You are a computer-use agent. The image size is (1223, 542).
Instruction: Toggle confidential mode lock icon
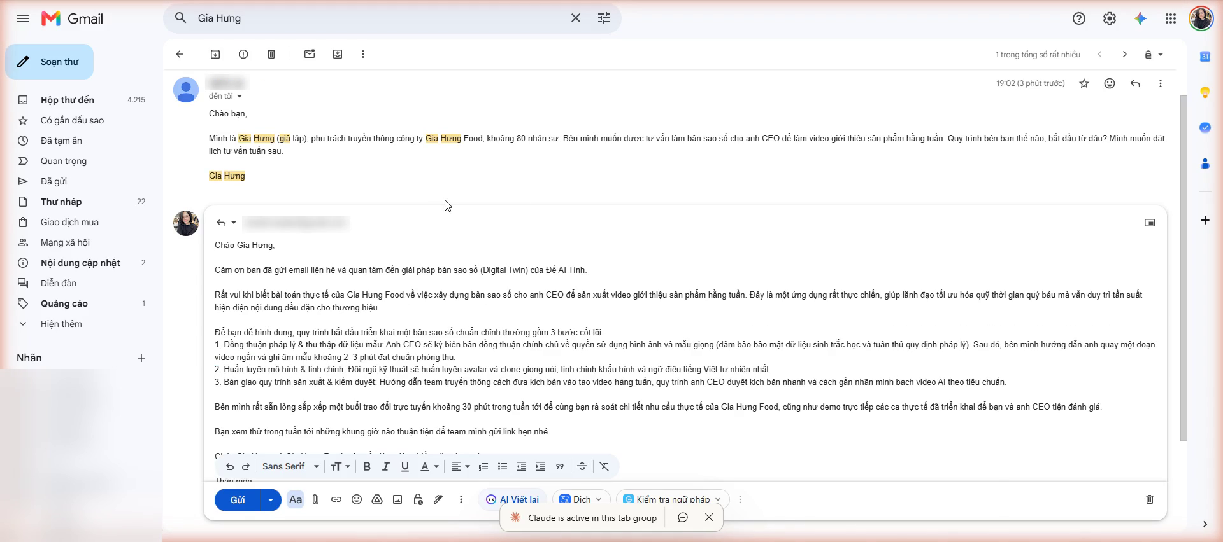(x=418, y=499)
